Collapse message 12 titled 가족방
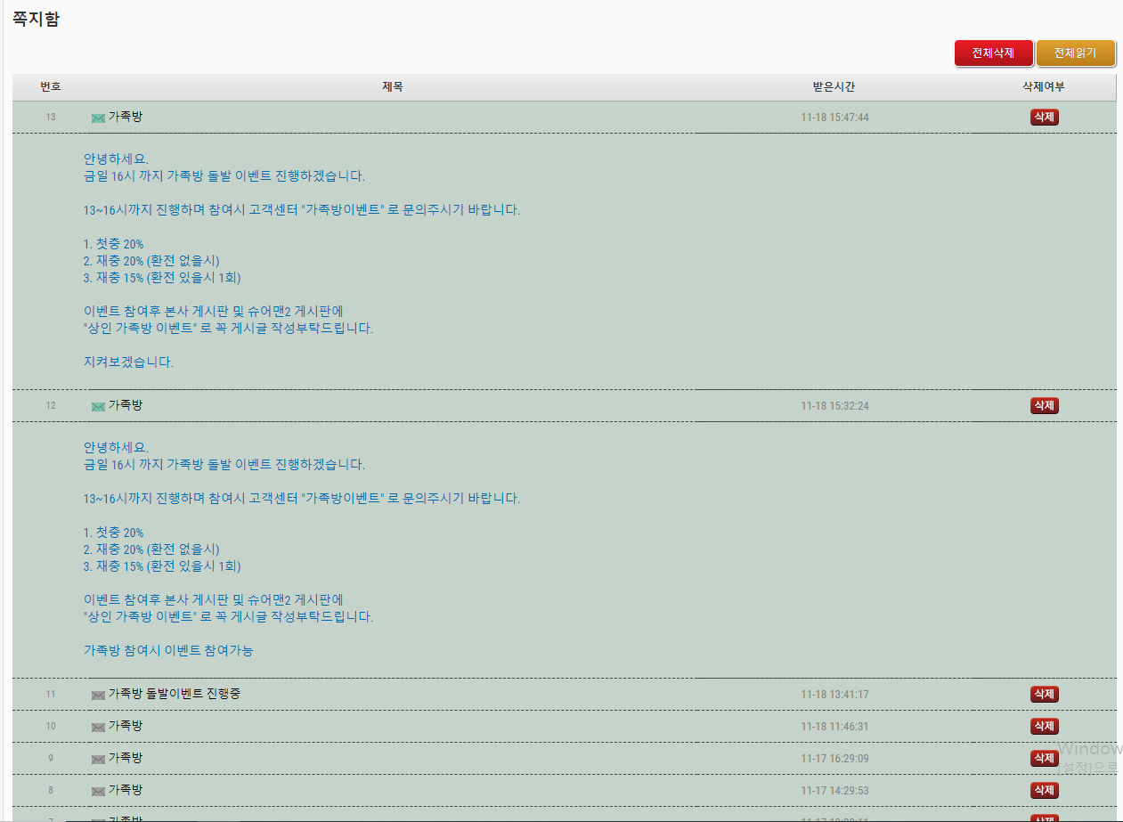 126,405
